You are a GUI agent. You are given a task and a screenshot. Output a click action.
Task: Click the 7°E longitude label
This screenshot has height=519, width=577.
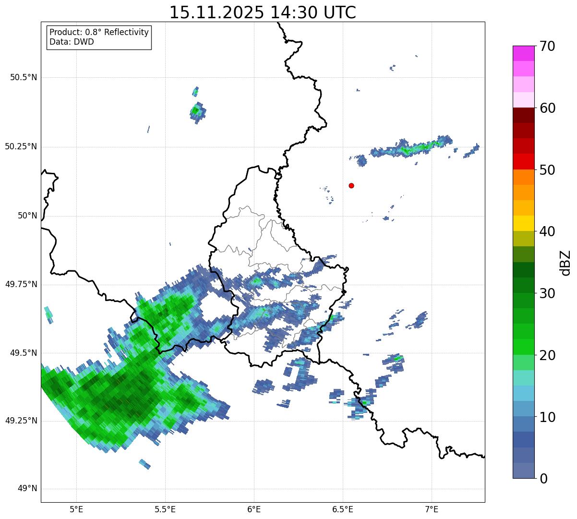tap(432, 510)
